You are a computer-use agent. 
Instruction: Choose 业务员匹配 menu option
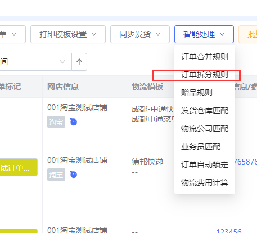coord(205,147)
